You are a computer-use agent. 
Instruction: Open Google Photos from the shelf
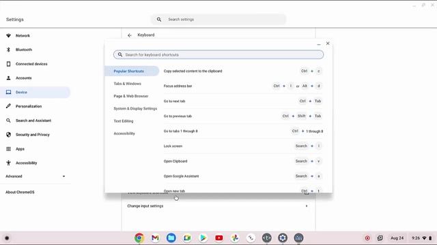(x=235, y=238)
